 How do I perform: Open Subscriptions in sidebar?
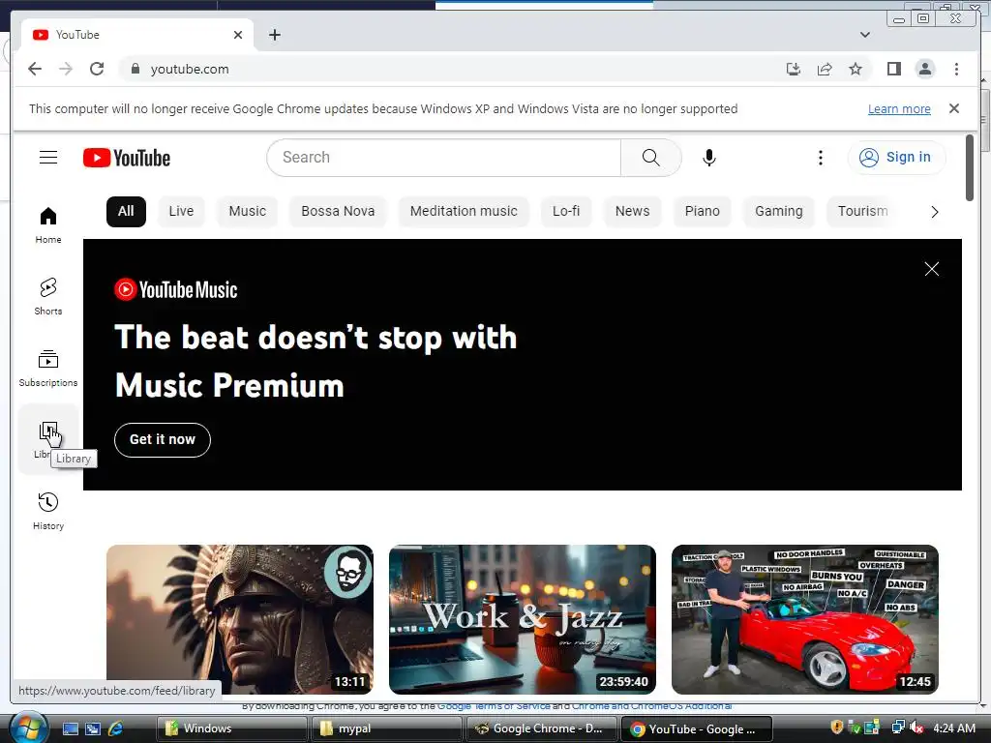tap(48, 368)
